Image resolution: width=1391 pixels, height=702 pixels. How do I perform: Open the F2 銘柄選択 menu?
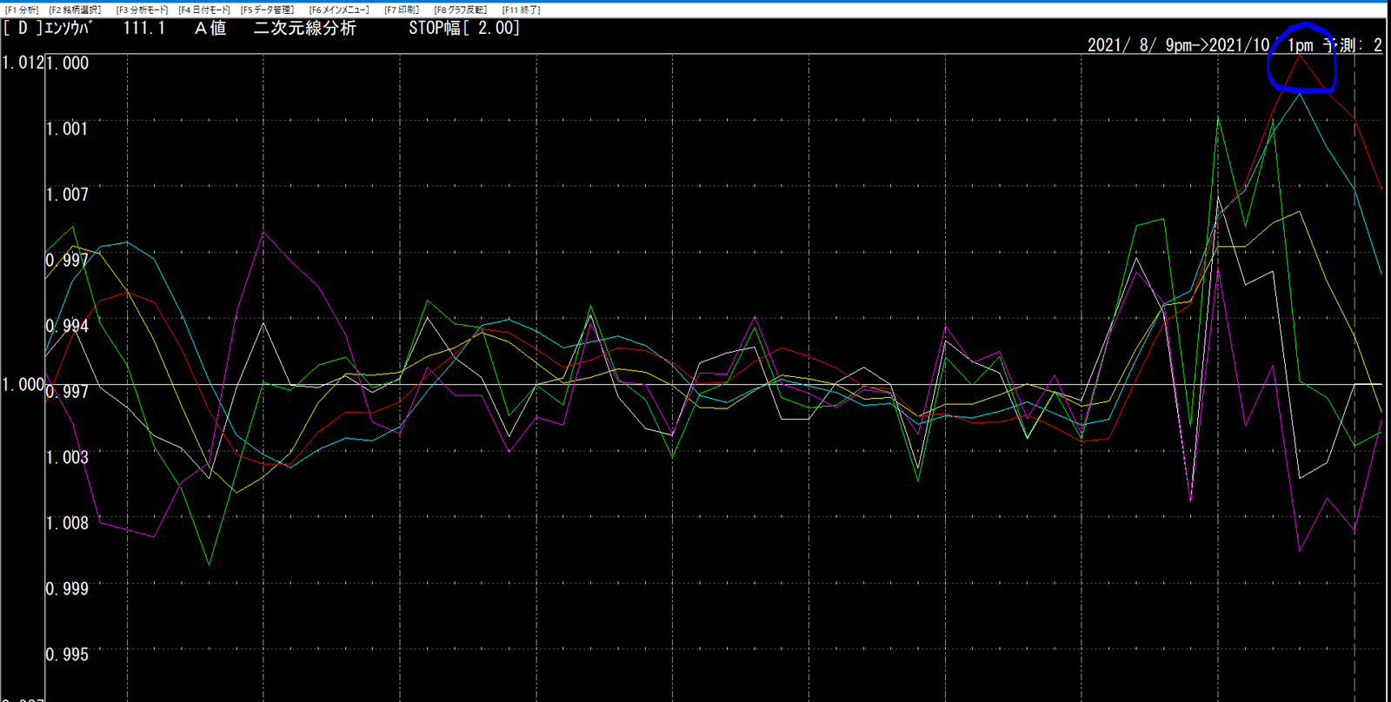pos(76,10)
